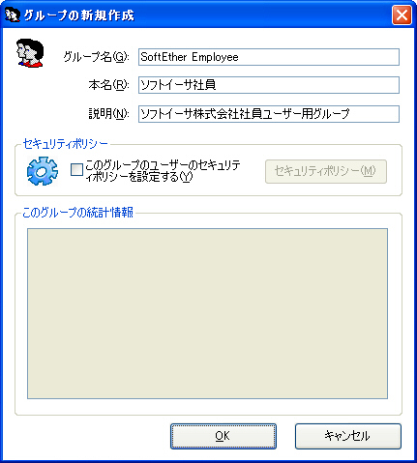Click the キャンセル button

pyautogui.click(x=348, y=436)
